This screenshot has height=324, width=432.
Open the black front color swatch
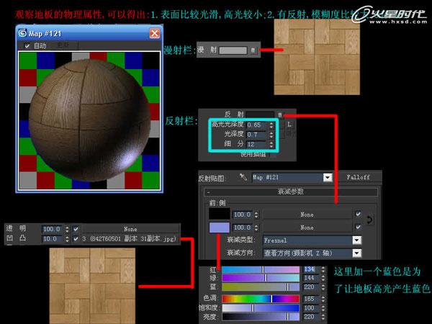pyautogui.click(x=220, y=214)
